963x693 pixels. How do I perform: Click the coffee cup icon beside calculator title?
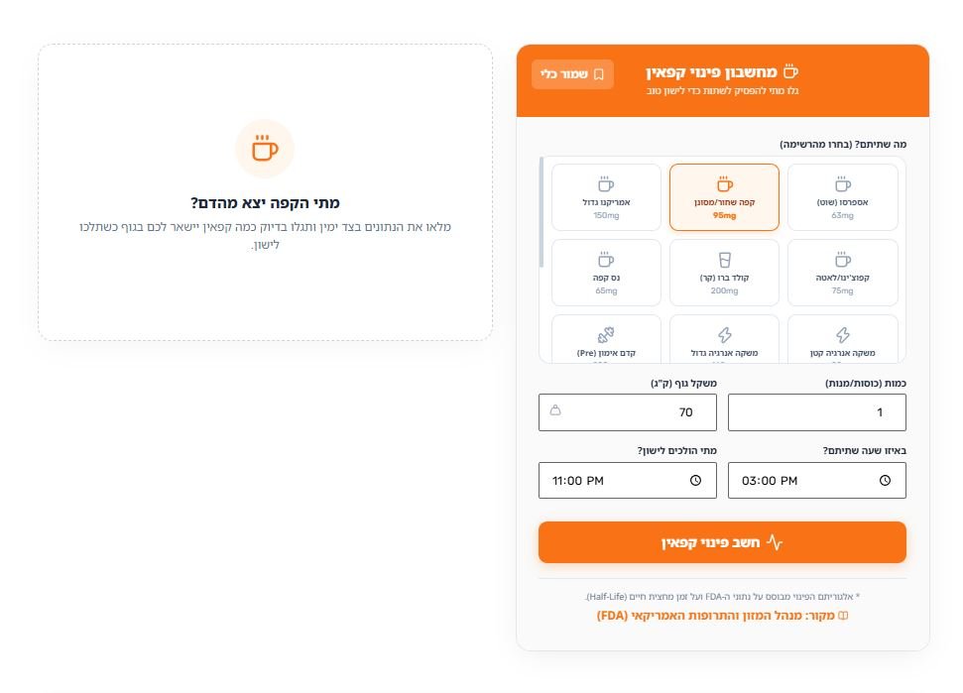point(791,71)
